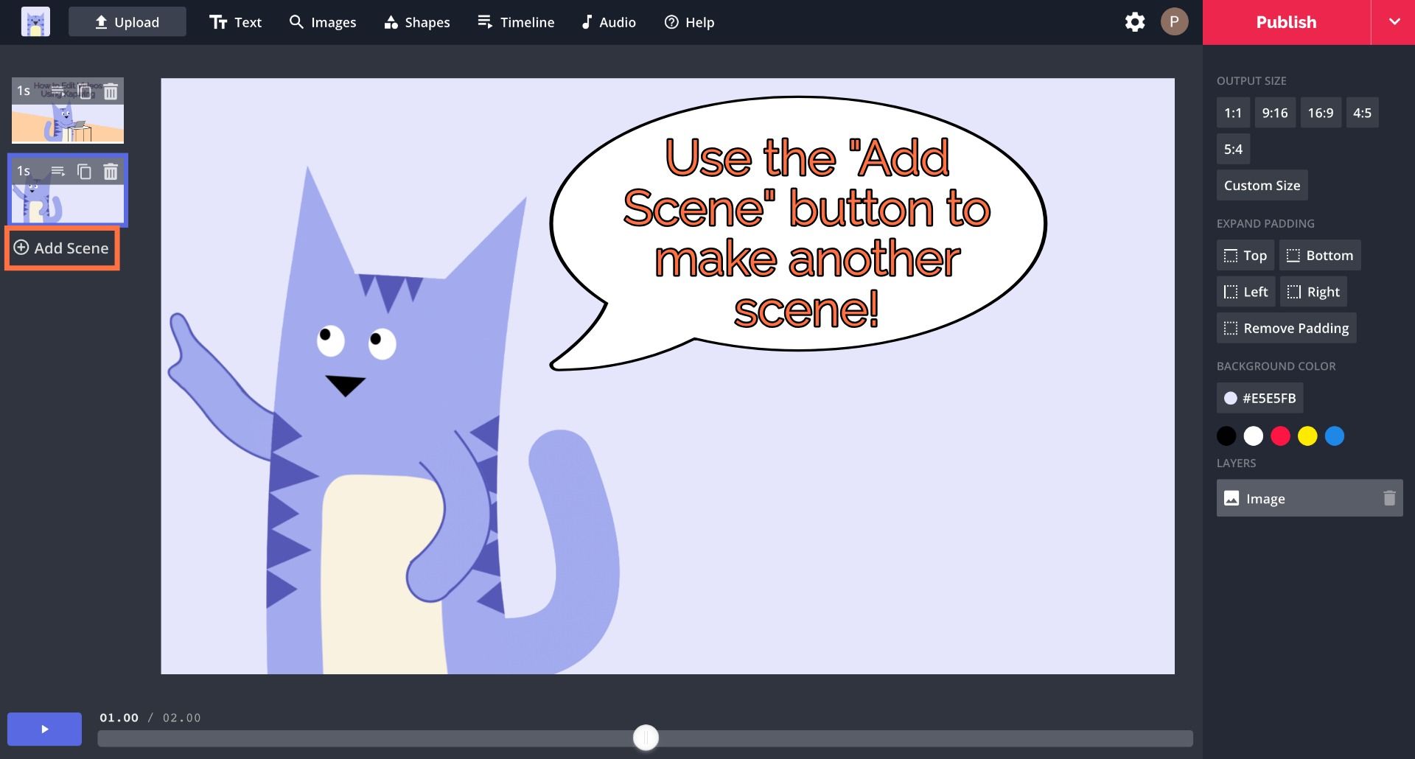
Task: Select the 16:9 output size
Action: (1320, 113)
